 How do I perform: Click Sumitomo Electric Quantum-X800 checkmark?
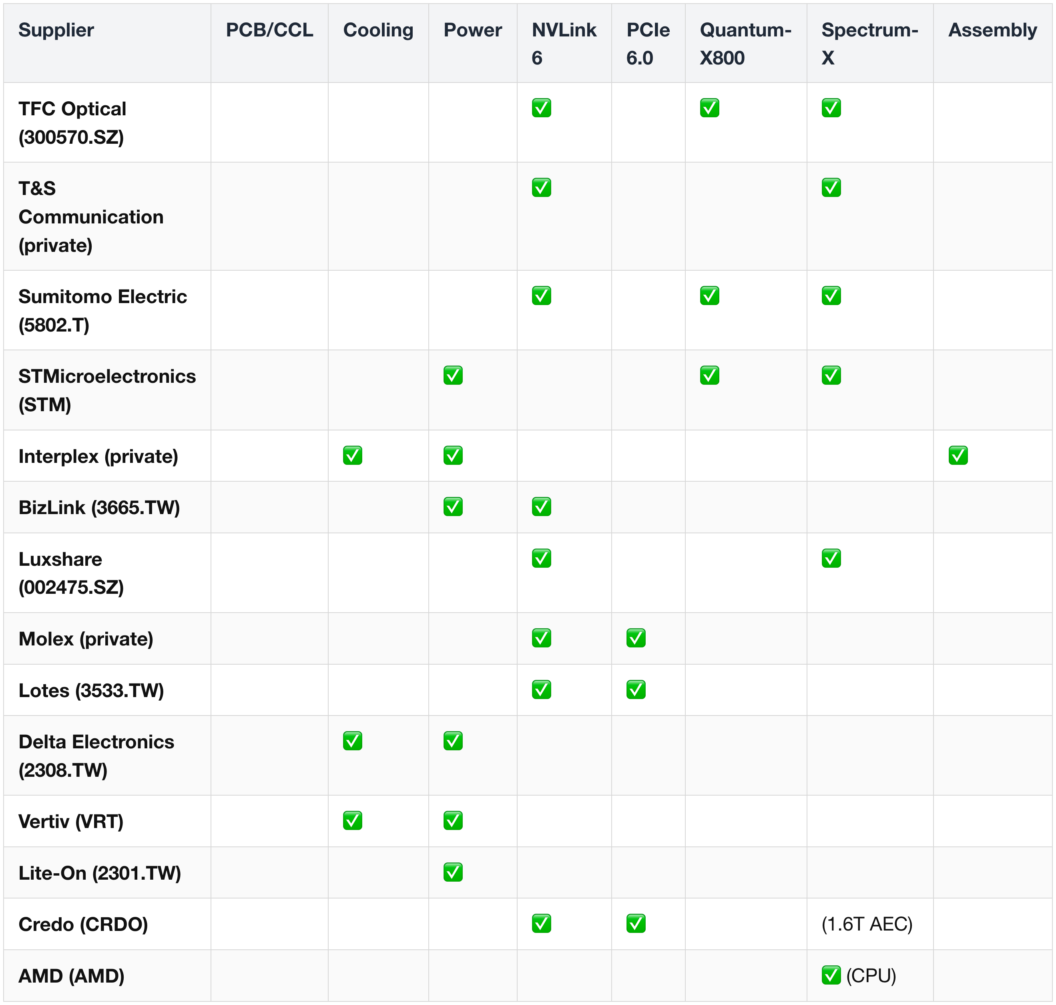709,296
